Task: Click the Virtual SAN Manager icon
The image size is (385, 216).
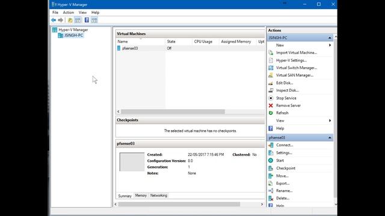Action: click(271, 75)
